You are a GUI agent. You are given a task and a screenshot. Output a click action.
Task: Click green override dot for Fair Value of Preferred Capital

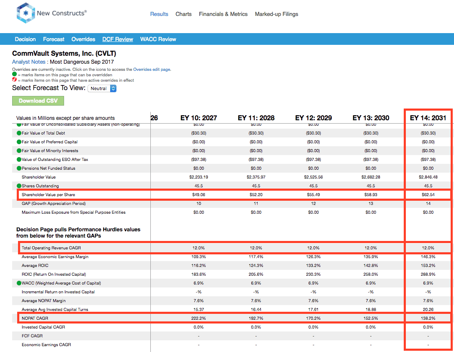(x=19, y=142)
